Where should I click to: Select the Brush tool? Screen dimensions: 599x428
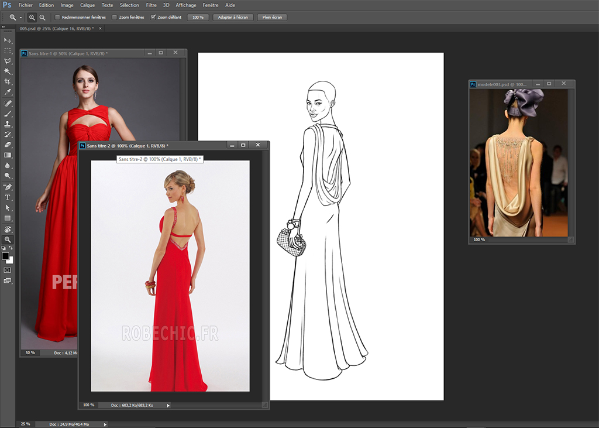(8, 114)
